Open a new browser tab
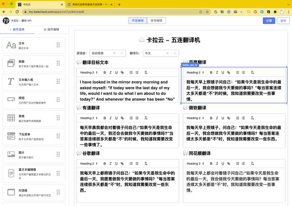The width and height of the screenshot is (292, 206). (119, 4)
